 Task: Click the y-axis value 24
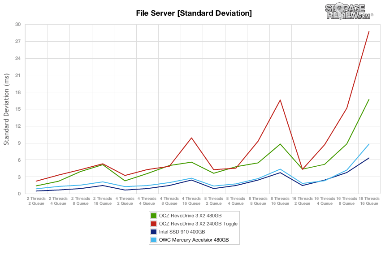coord(18,58)
